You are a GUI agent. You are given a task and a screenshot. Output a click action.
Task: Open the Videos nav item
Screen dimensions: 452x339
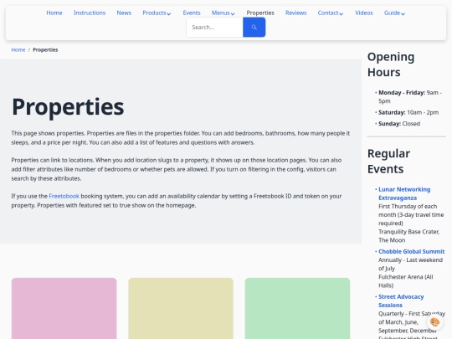pyautogui.click(x=364, y=13)
